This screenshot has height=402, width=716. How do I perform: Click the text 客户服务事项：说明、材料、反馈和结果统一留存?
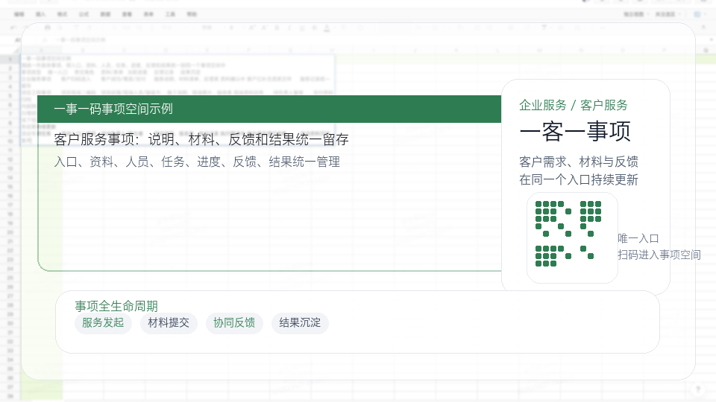201,139
